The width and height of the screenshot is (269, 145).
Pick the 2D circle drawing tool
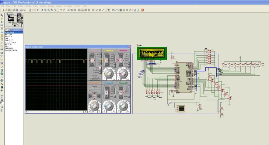pos(2,74)
